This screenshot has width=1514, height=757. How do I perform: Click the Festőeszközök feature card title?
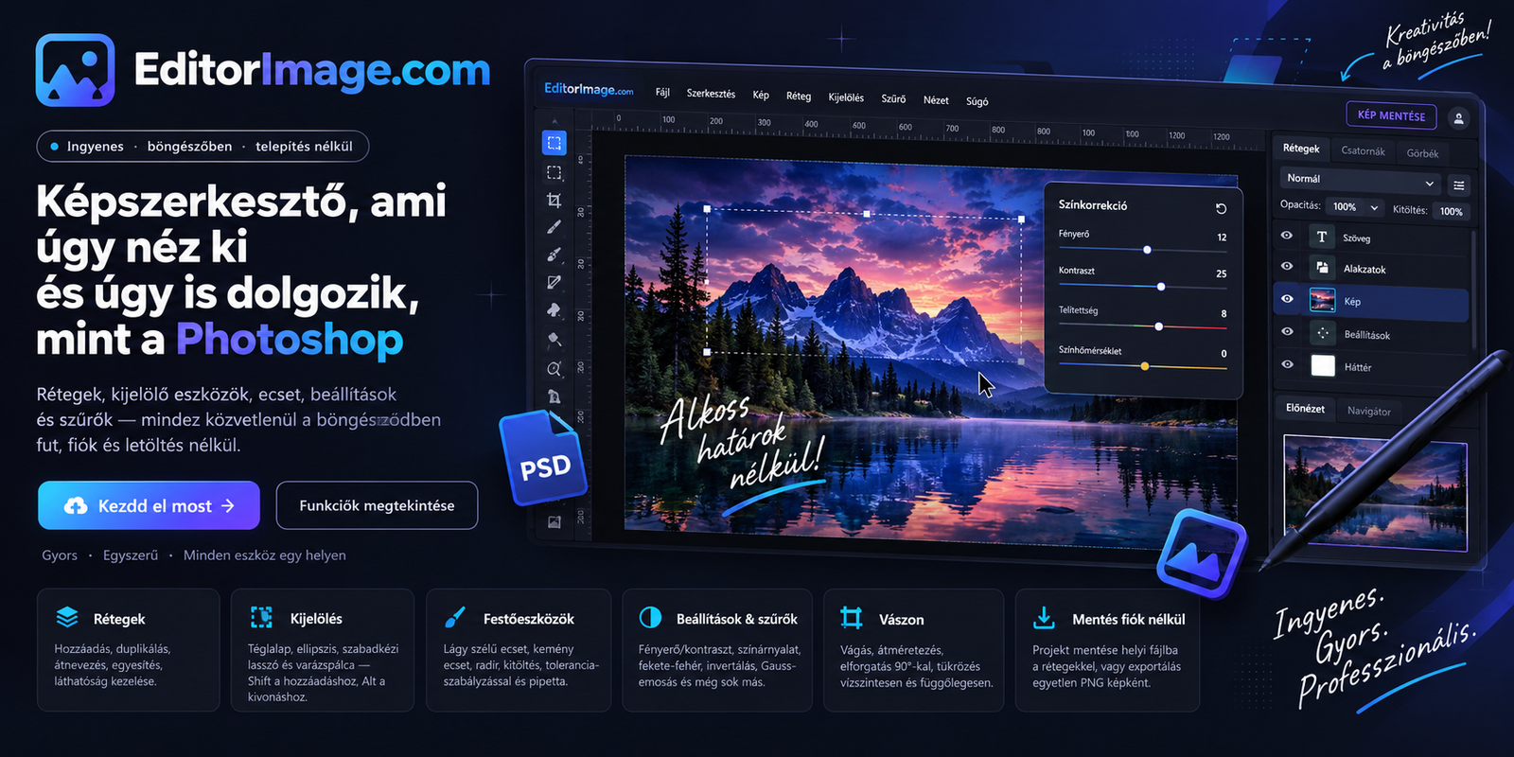point(529,619)
